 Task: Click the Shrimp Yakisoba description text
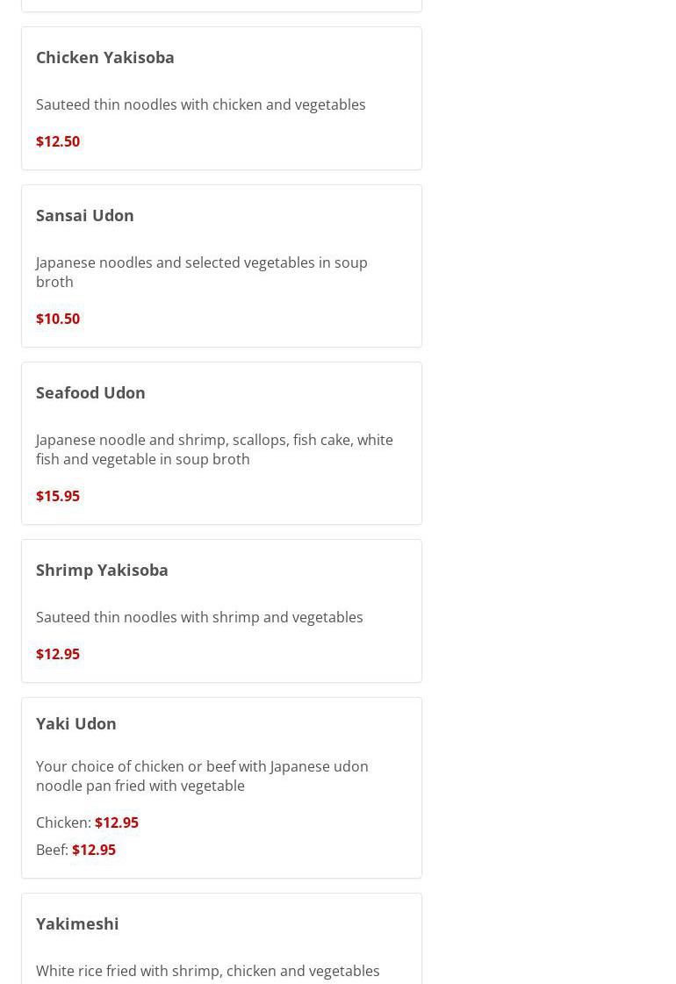[199, 617]
